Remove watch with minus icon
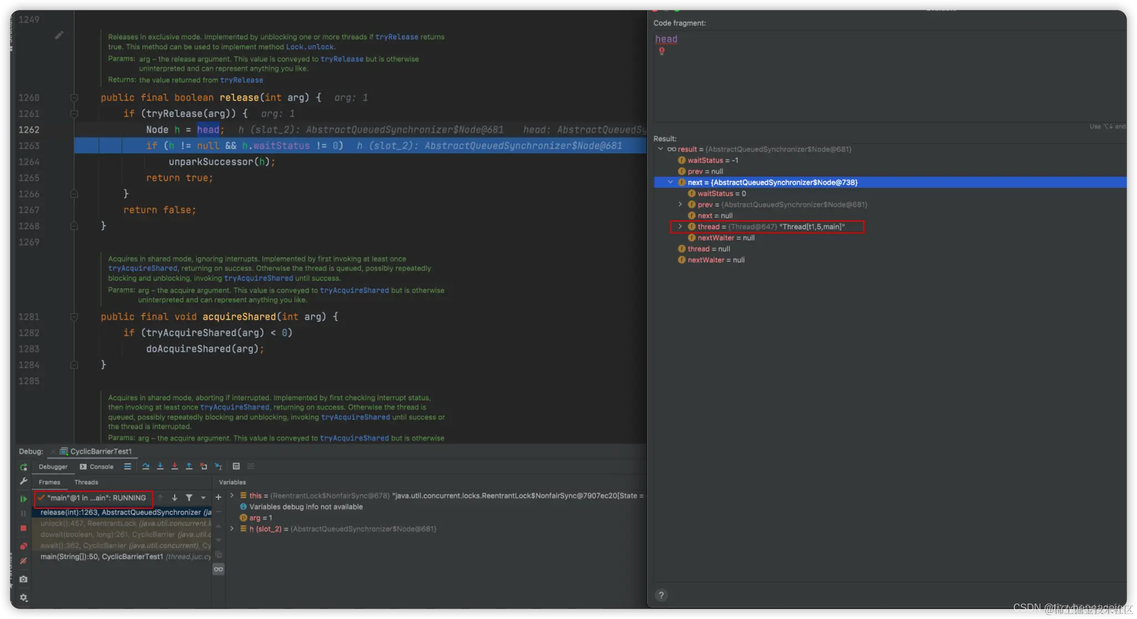This screenshot has width=1137, height=619. click(218, 512)
